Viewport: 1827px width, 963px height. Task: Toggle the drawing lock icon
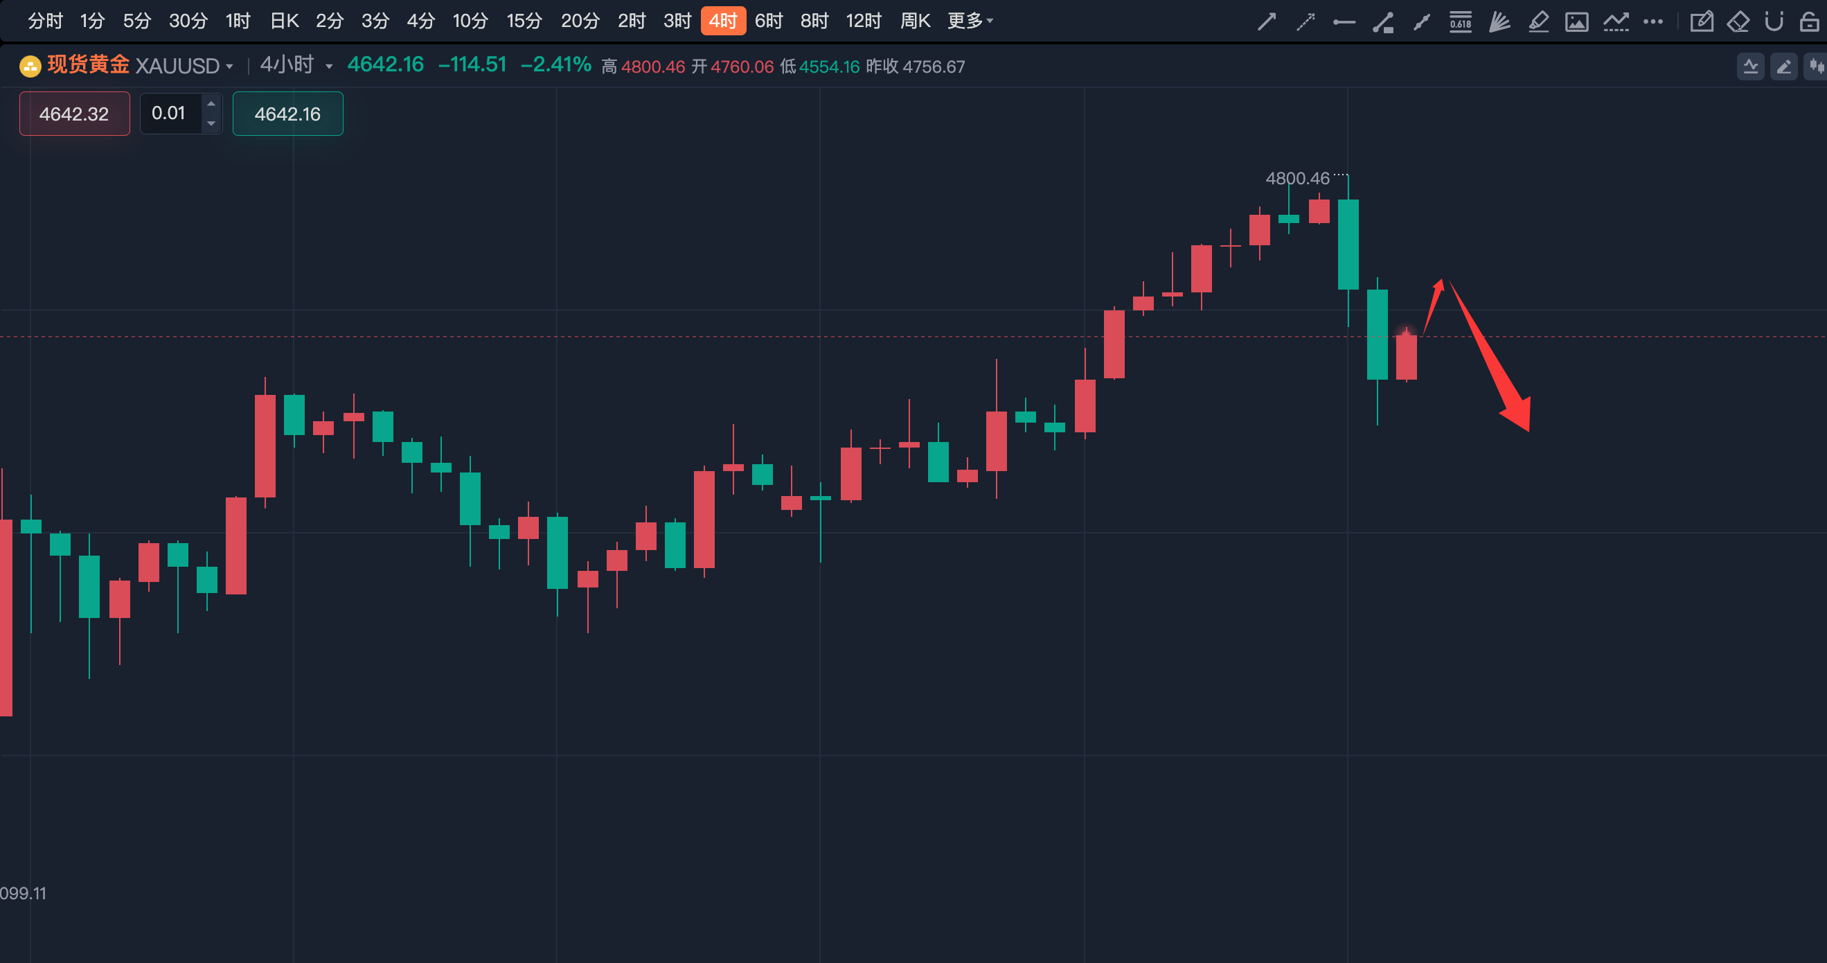point(1810,21)
